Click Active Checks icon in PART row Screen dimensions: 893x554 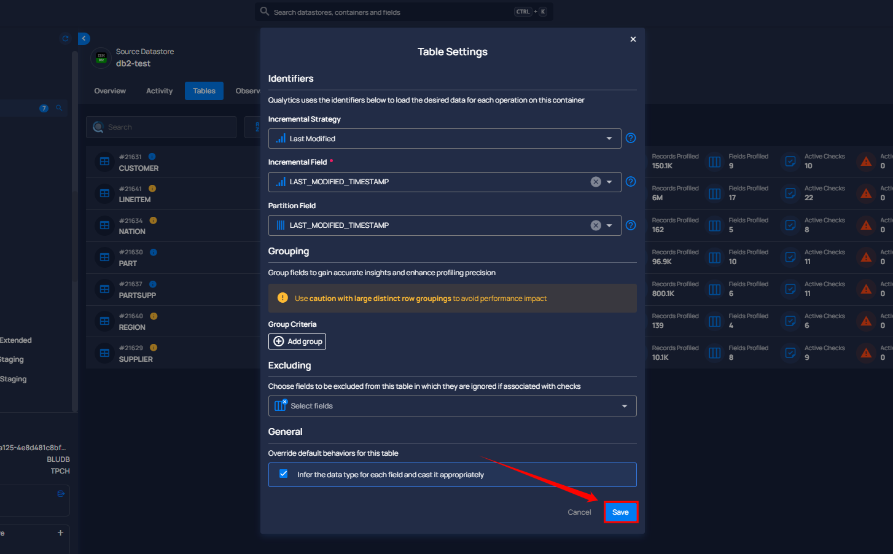tap(790, 257)
